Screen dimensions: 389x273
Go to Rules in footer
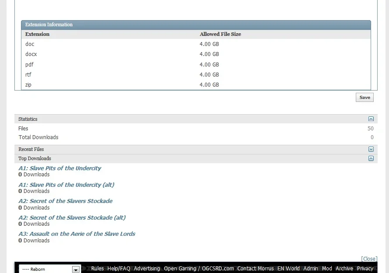click(x=97, y=269)
